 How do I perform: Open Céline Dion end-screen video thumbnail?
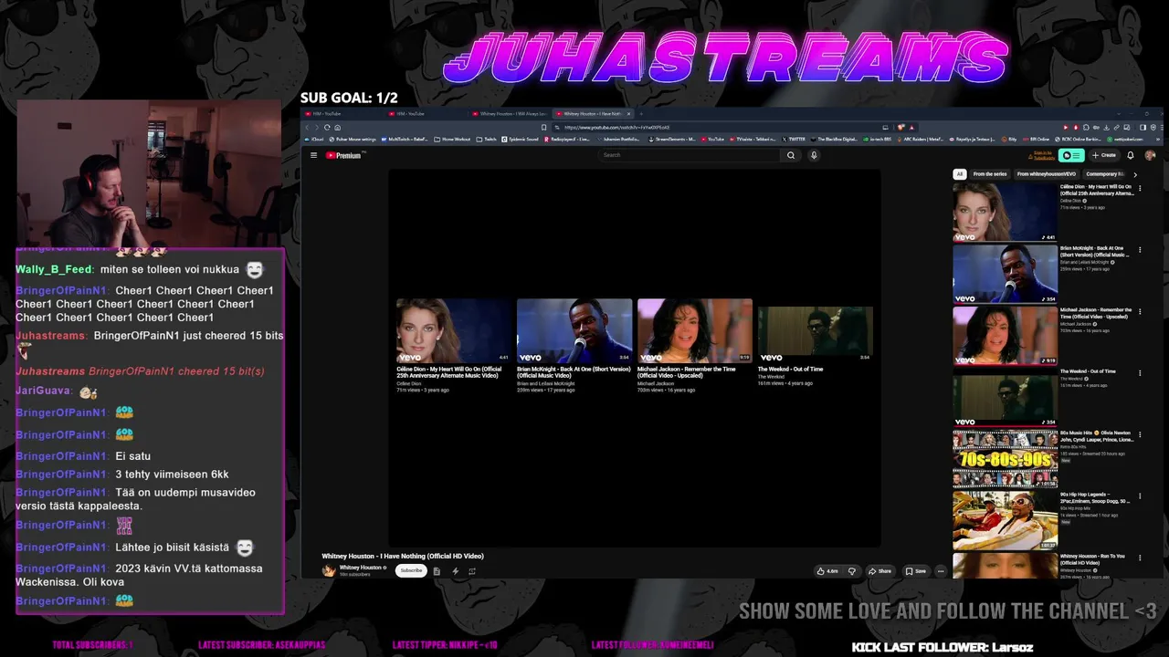(x=454, y=330)
